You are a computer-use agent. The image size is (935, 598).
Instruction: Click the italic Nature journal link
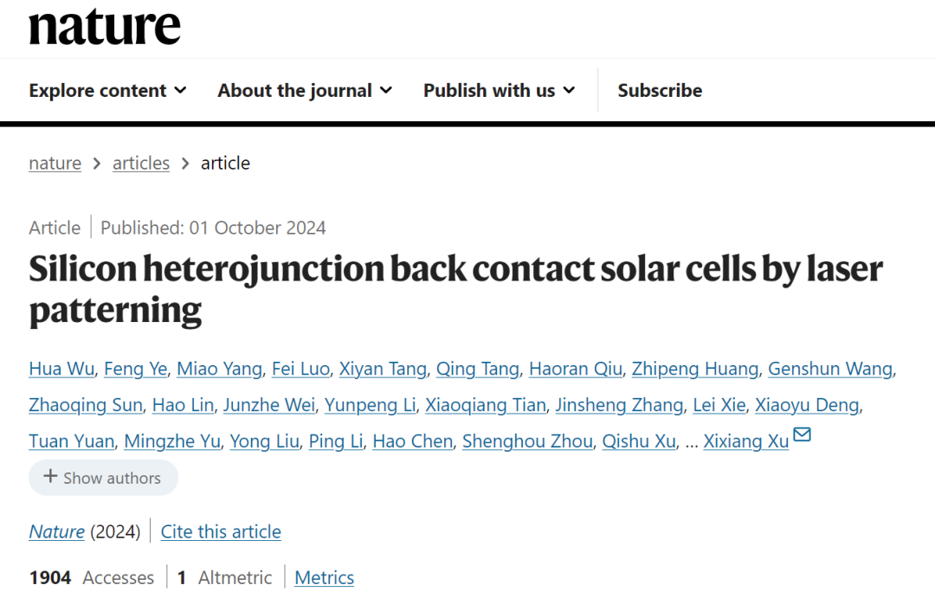(x=56, y=532)
